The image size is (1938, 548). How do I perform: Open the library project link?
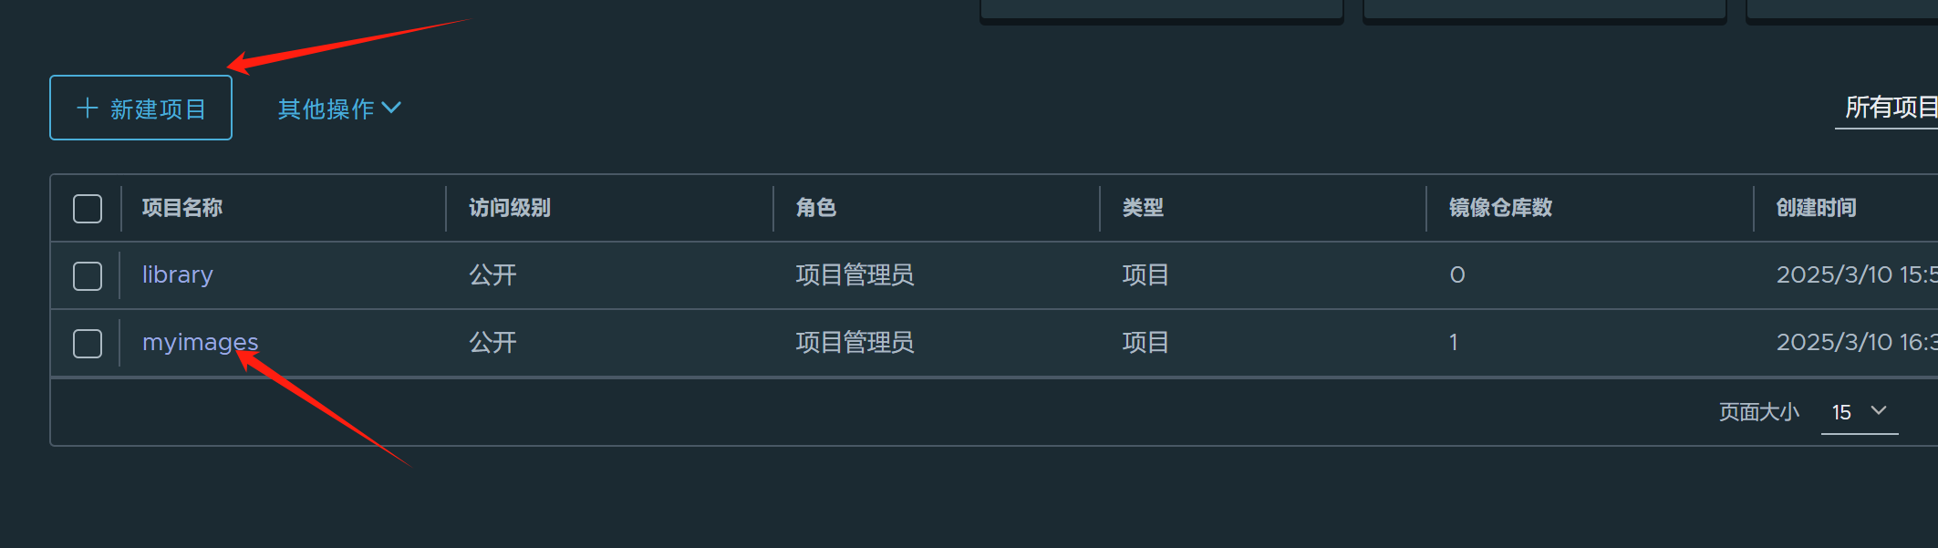pyautogui.click(x=177, y=275)
